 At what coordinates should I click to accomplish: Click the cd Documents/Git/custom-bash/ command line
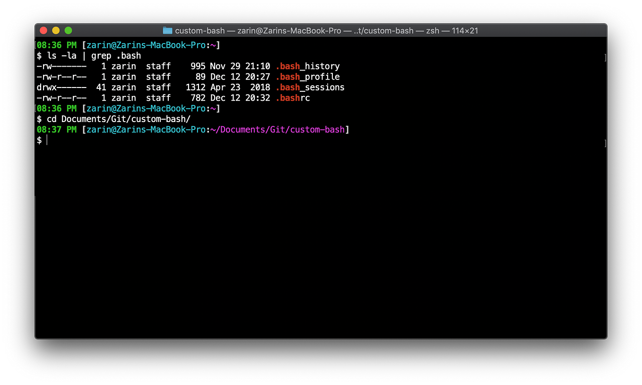pos(119,119)
